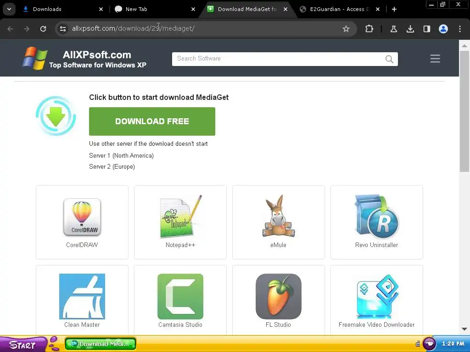Open the user profile avatar
This screenshot has height=352, width=470.
point(443,29)
